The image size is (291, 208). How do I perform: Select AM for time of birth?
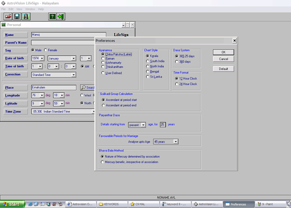click(x=85, y=66)
